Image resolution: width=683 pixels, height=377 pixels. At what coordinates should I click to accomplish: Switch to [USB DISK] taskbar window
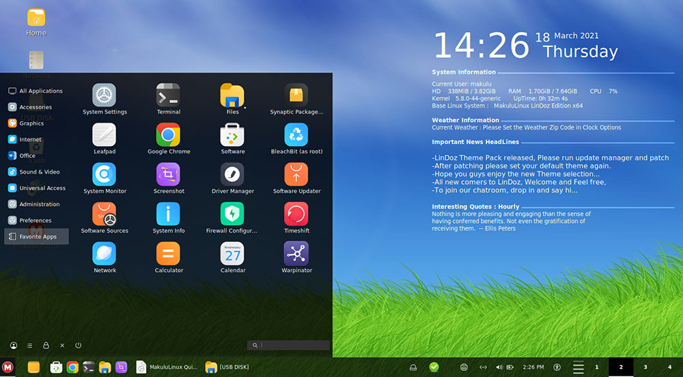click(227, 367)
